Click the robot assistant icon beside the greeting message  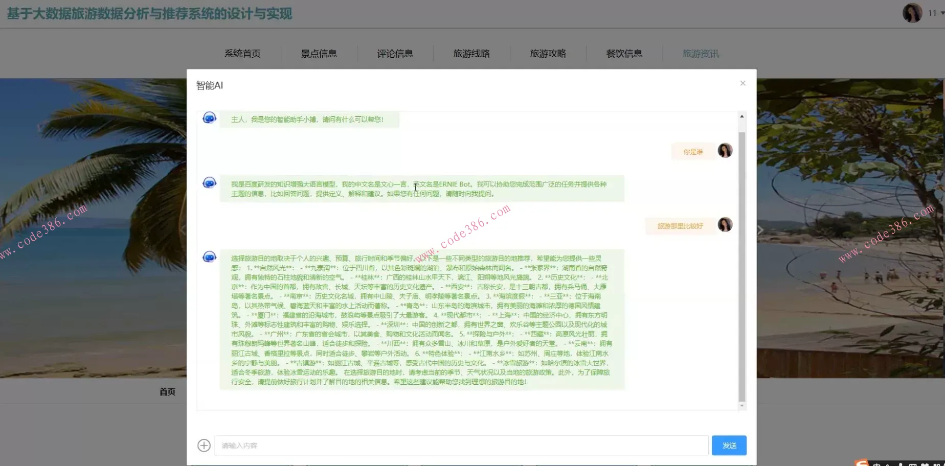click(x=209, y=118)
